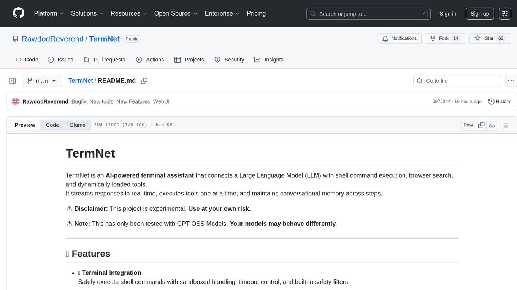
Task: Expand the Open Source menu
Action: (x=176, y=13)
